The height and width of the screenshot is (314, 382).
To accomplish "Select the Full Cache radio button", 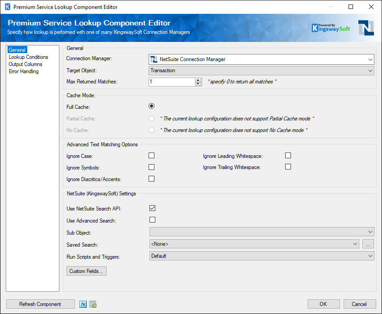I will [152, 106].
